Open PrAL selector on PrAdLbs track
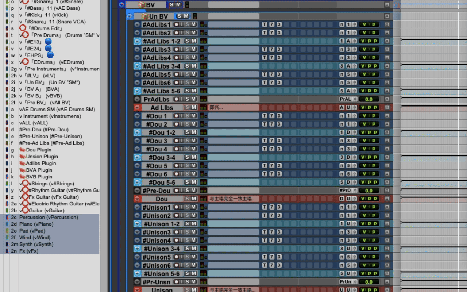 (346, 99)
